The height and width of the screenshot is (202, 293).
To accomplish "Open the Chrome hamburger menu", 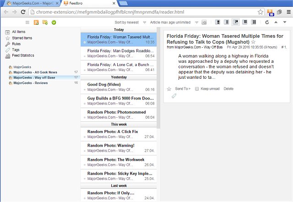I will pos(288,12).
